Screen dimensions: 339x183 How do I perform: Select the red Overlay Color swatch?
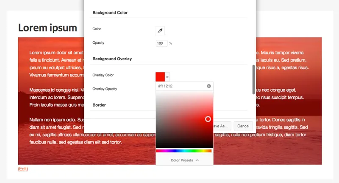[160, 77]
